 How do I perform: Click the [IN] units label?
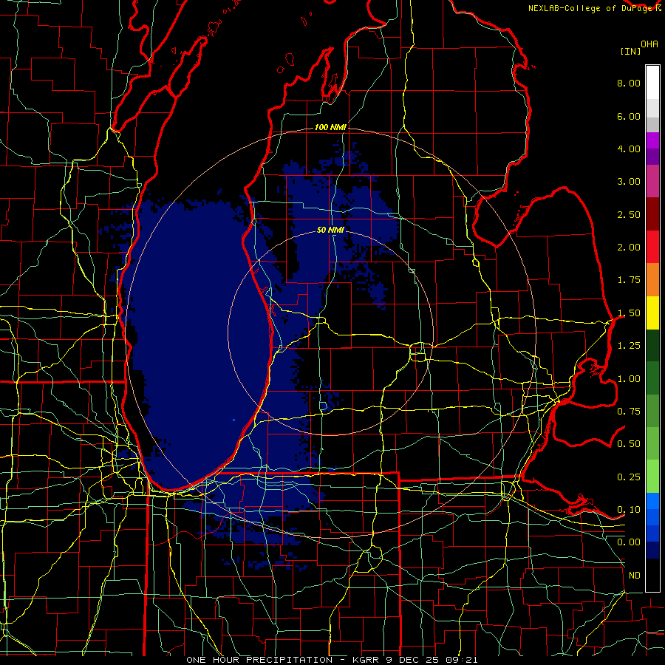coord(631,51)
